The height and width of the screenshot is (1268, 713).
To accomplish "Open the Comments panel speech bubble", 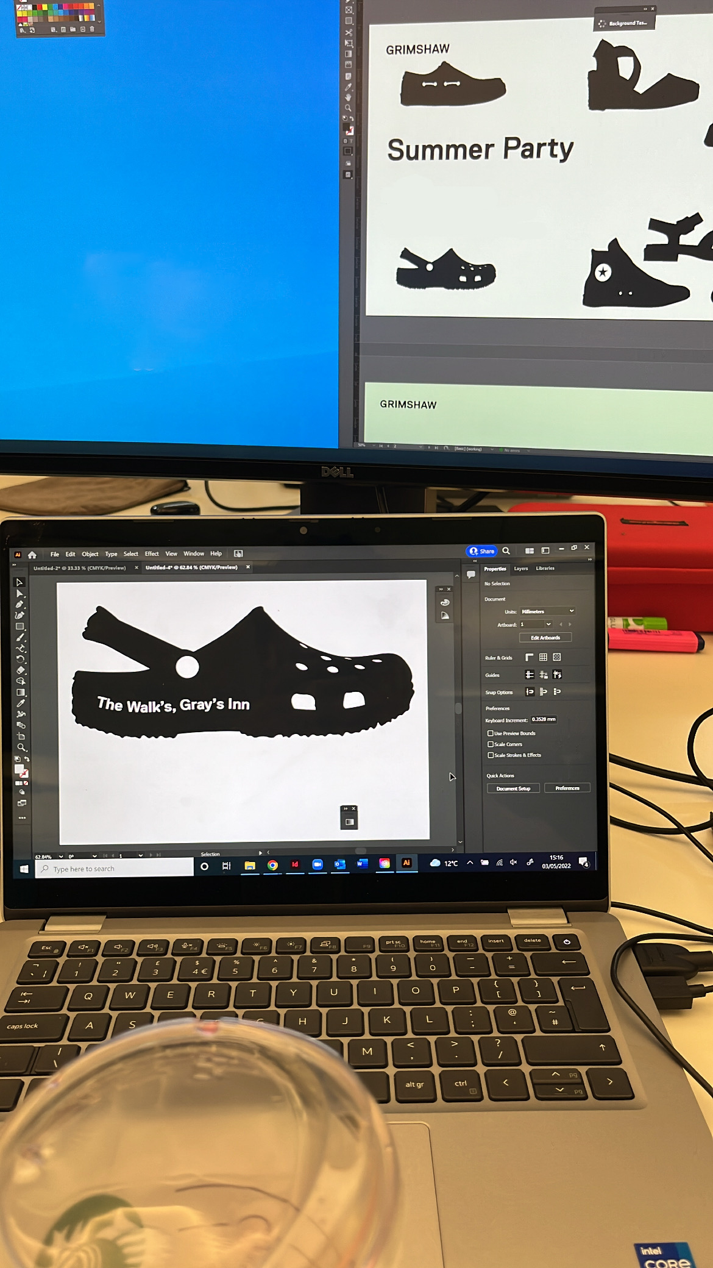I will (470, 574).
